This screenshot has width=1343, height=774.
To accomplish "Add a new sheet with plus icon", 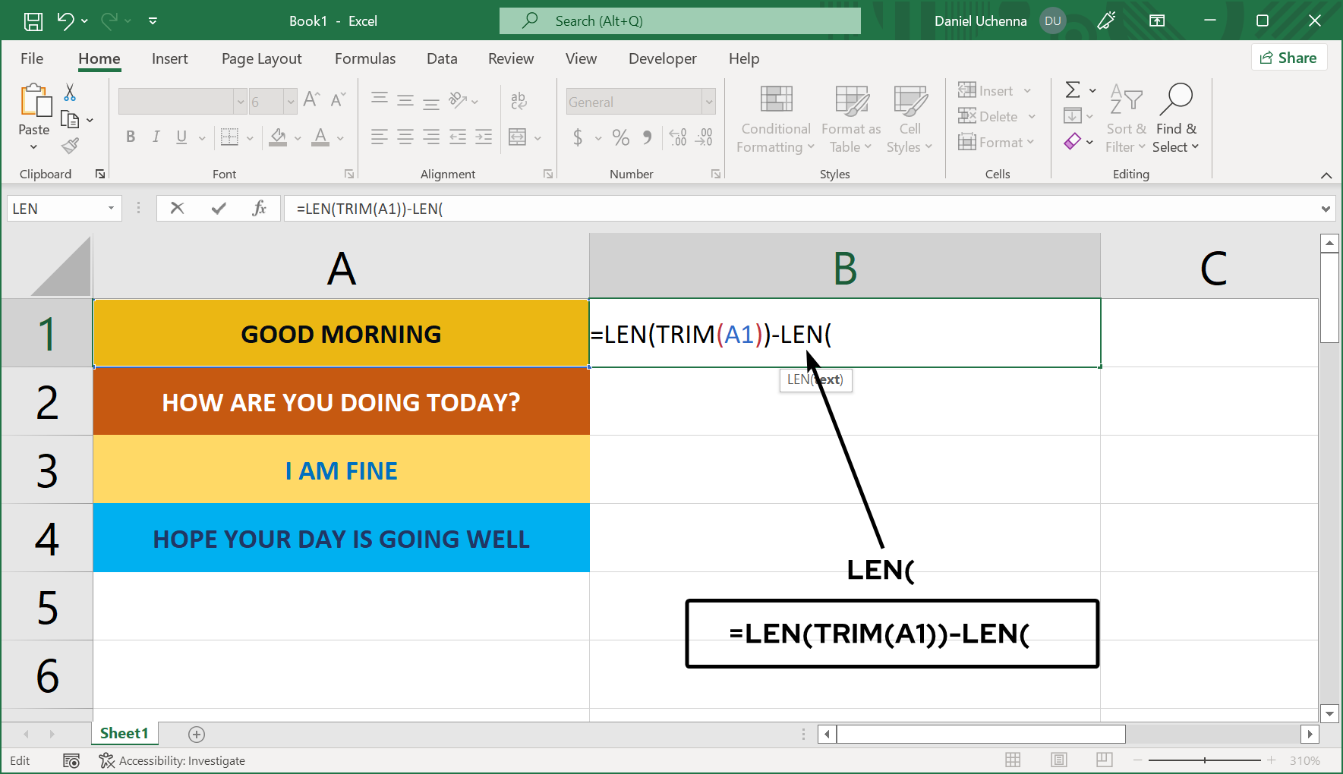I will click(197, 734).
